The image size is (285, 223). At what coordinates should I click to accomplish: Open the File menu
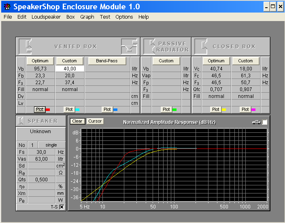pyautogui.click(x=8, y=17)
